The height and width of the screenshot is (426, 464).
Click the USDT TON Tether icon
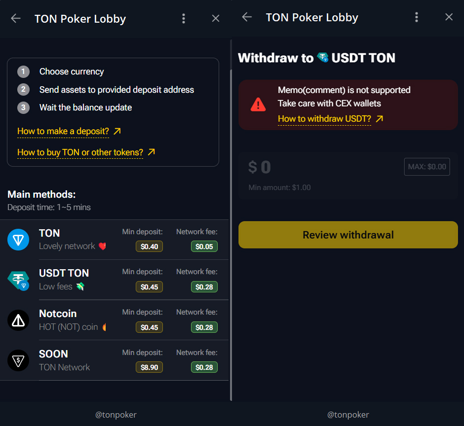[18, 280]
